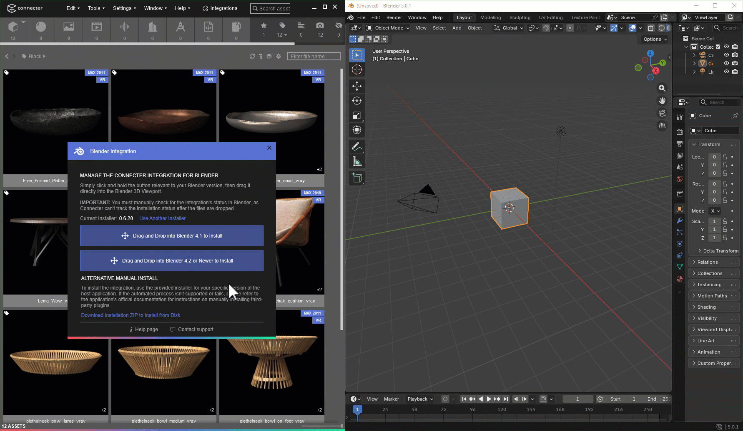The image size is (743, 431).
Task: Open the Material properties tab
Action: 680,279
